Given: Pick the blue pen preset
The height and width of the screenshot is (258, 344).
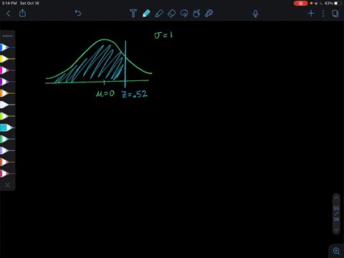Looking at the screenshot, I should [x=7, y=47].
